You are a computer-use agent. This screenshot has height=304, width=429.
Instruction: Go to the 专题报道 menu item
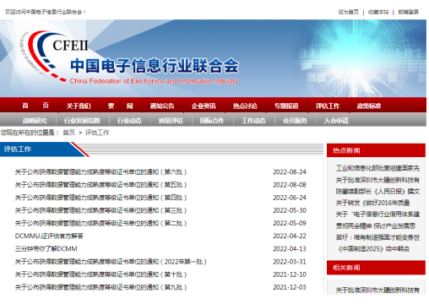click(x=286, y=106)
